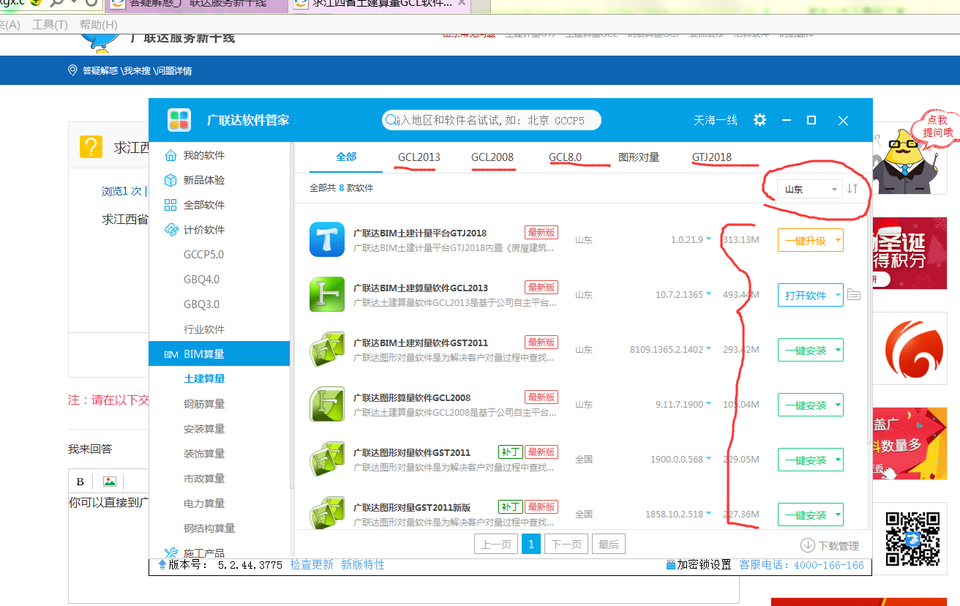
Task: Select BIM算量 category in sidebar
Action: click(x=220, y=354)
